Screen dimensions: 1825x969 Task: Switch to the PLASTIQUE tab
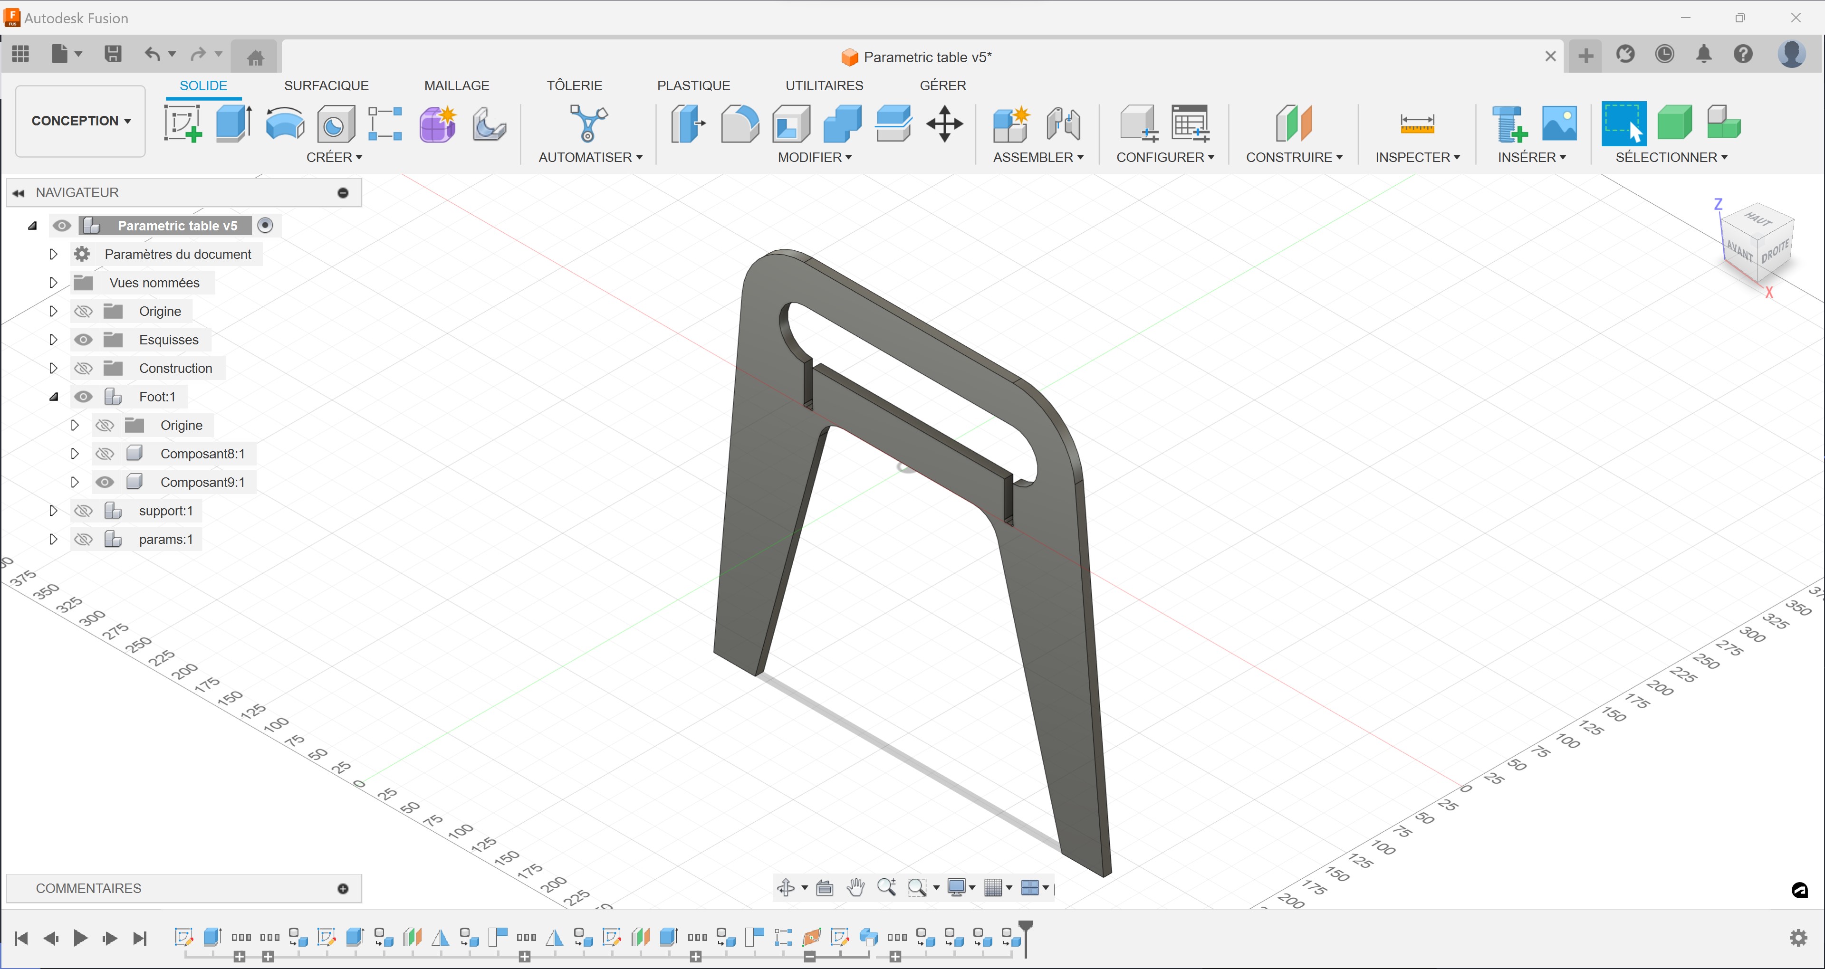[693, 85]
